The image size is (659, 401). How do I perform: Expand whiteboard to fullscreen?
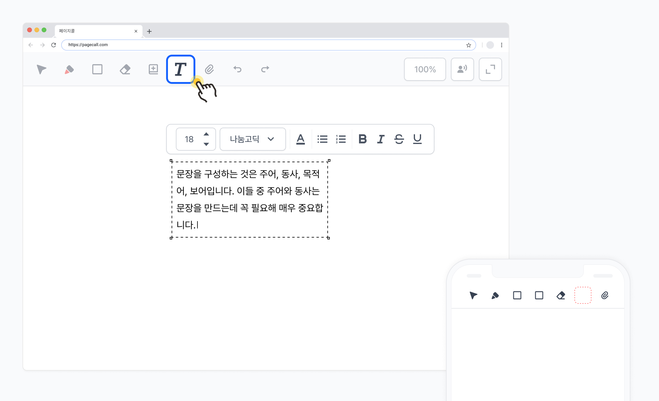pos(490,69)
